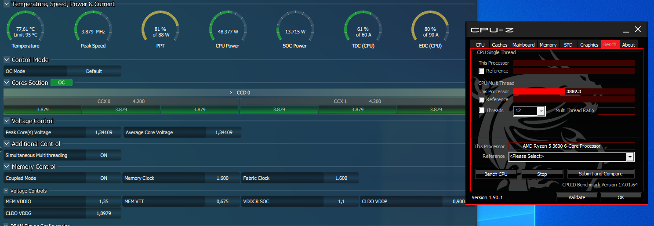Screen dimensions: 654x226
Task: Open the Caches tab in CPU-Z
Action: [499, 45]
